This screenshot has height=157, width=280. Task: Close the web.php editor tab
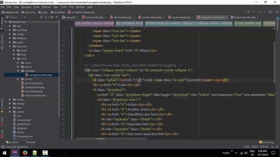[x=77, y=17]
